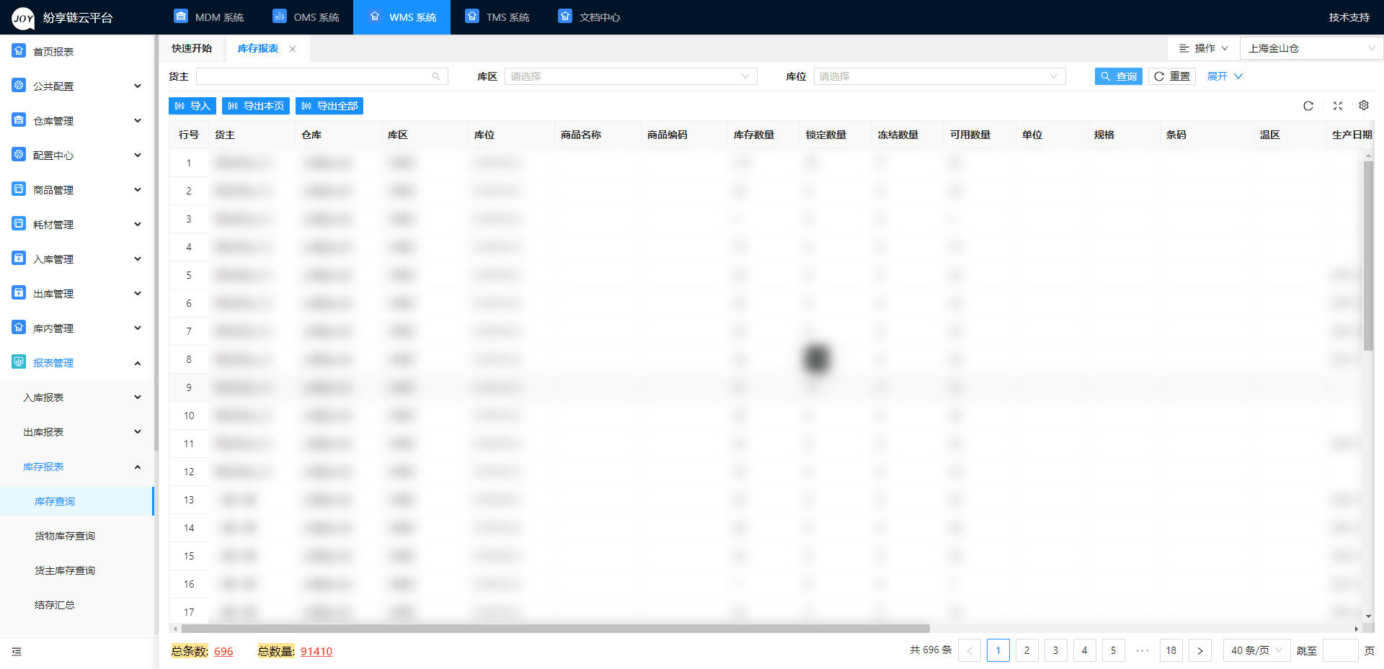Image resolution: width=1384 pixels, height=669 pixels.
Task: Click the 商品管理 sidebar icon
Action: pos(19,189)
